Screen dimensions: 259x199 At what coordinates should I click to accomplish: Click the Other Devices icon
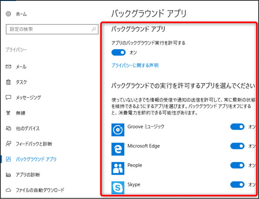tap(8, 128)
